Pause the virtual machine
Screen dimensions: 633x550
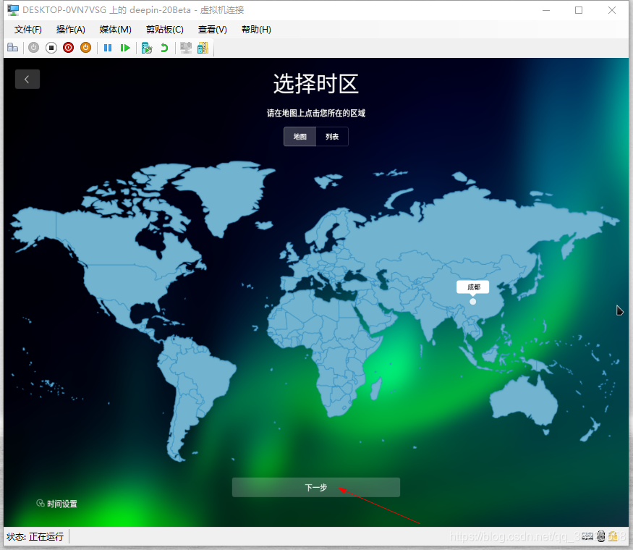[107, 48]
